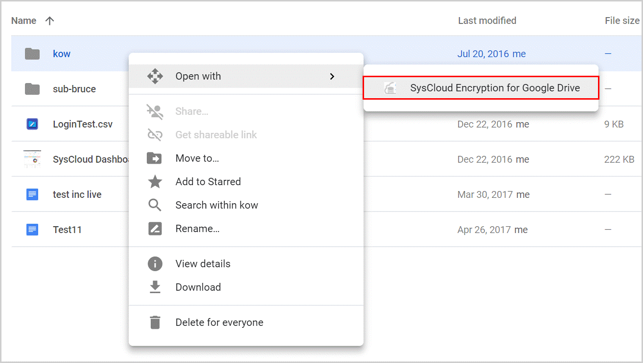The image size is (643, 363).
Task: Select the Test11 file row
Action: tap(67, 230)
